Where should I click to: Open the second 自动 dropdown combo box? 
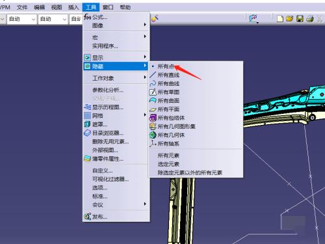point(53,19)
